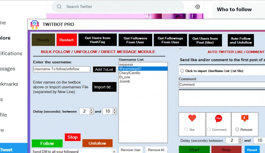Click the blue Reset button
Image resolution: width=265 pixels, height=153 pixels.
(x=252, y=150)
